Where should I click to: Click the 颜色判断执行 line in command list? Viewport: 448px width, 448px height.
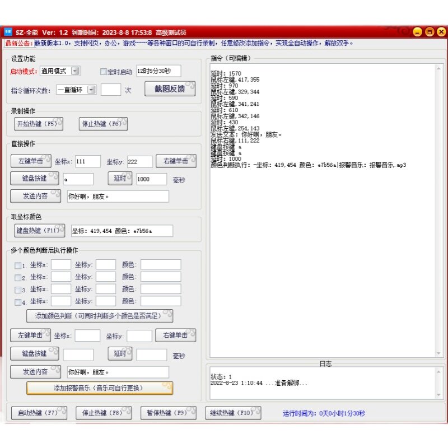point(309,165)
